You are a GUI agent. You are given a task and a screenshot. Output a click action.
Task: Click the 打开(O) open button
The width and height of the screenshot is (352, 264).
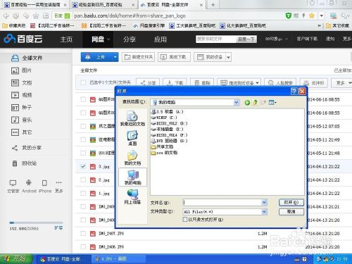click(x=291, y=203)
